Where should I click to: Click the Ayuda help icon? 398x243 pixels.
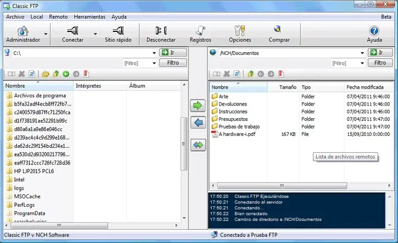click(x=374, y=31)
